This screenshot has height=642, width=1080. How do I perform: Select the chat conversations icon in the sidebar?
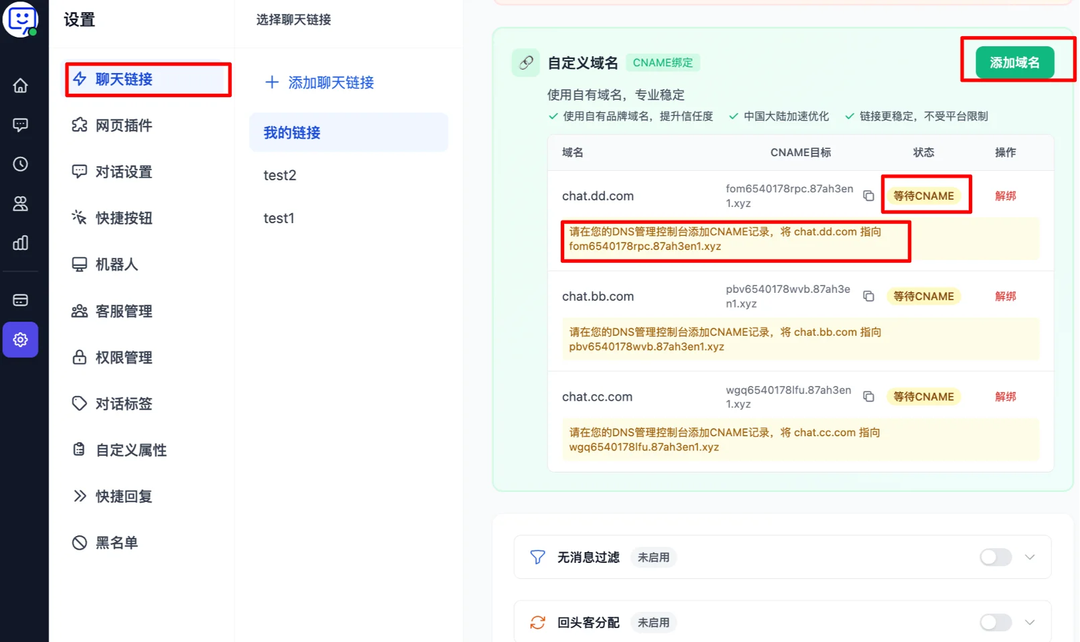(21, 124)
